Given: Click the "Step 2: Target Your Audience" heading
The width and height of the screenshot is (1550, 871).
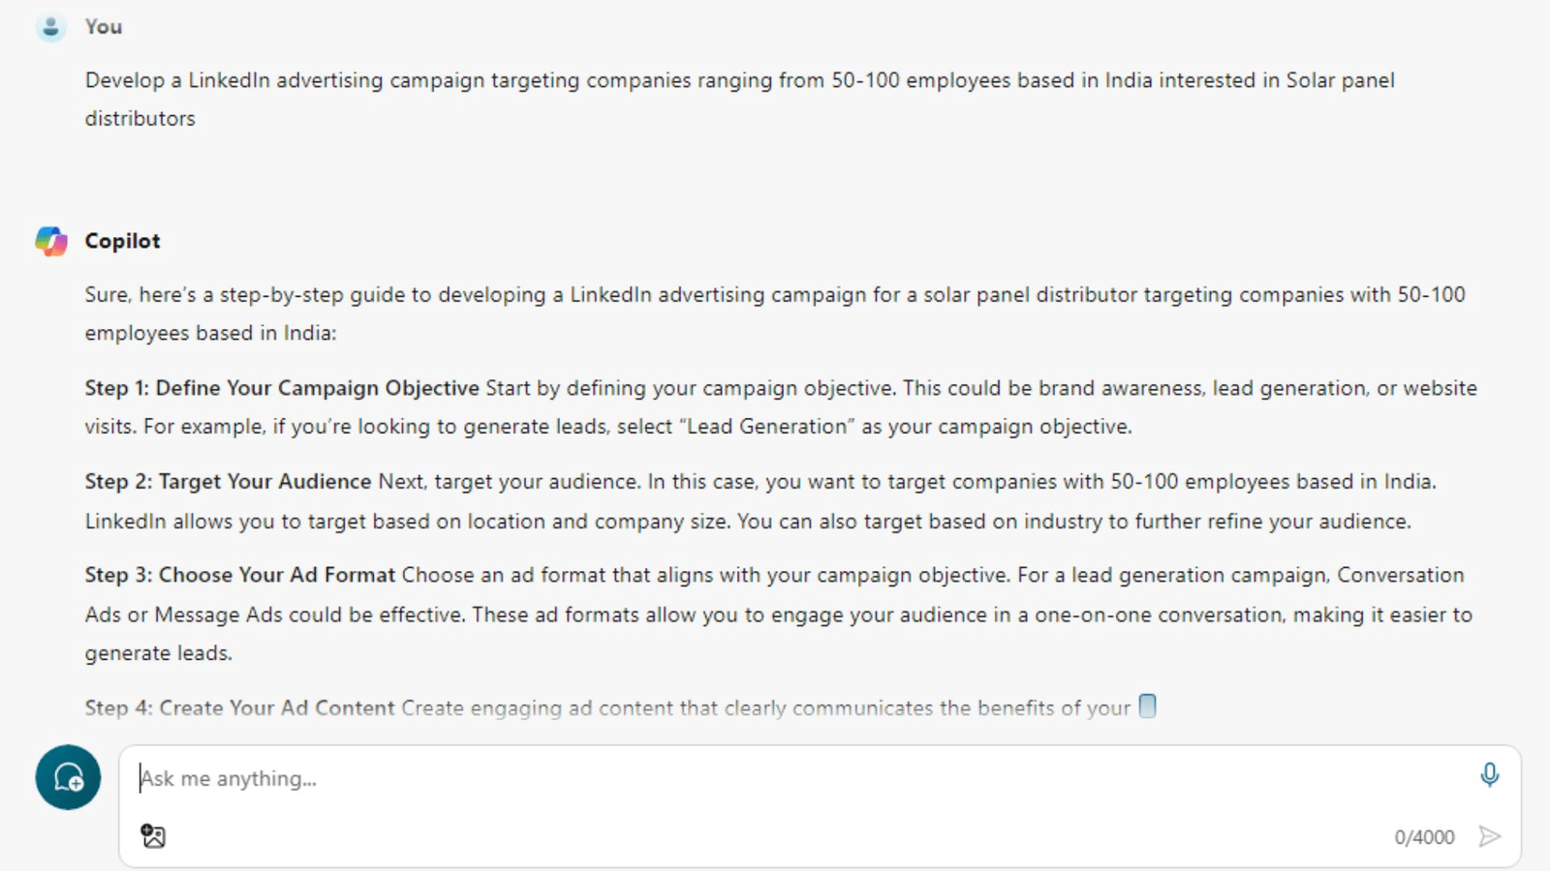Looking at the screenshot, I should 228,482.
